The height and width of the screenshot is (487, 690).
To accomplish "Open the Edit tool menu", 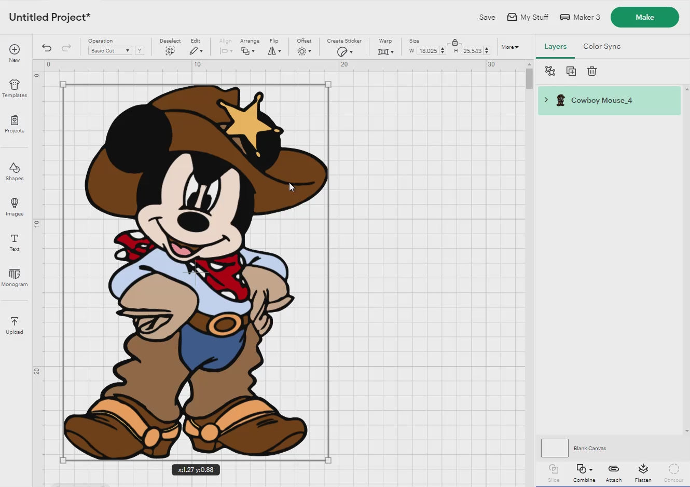I will coord(196,50).
